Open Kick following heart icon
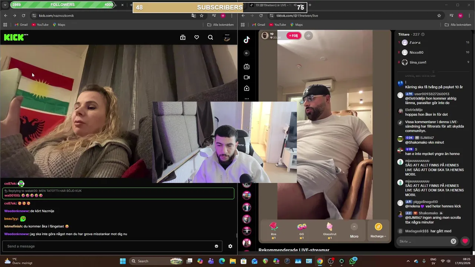Screen dimensions: 475x267 197,37
